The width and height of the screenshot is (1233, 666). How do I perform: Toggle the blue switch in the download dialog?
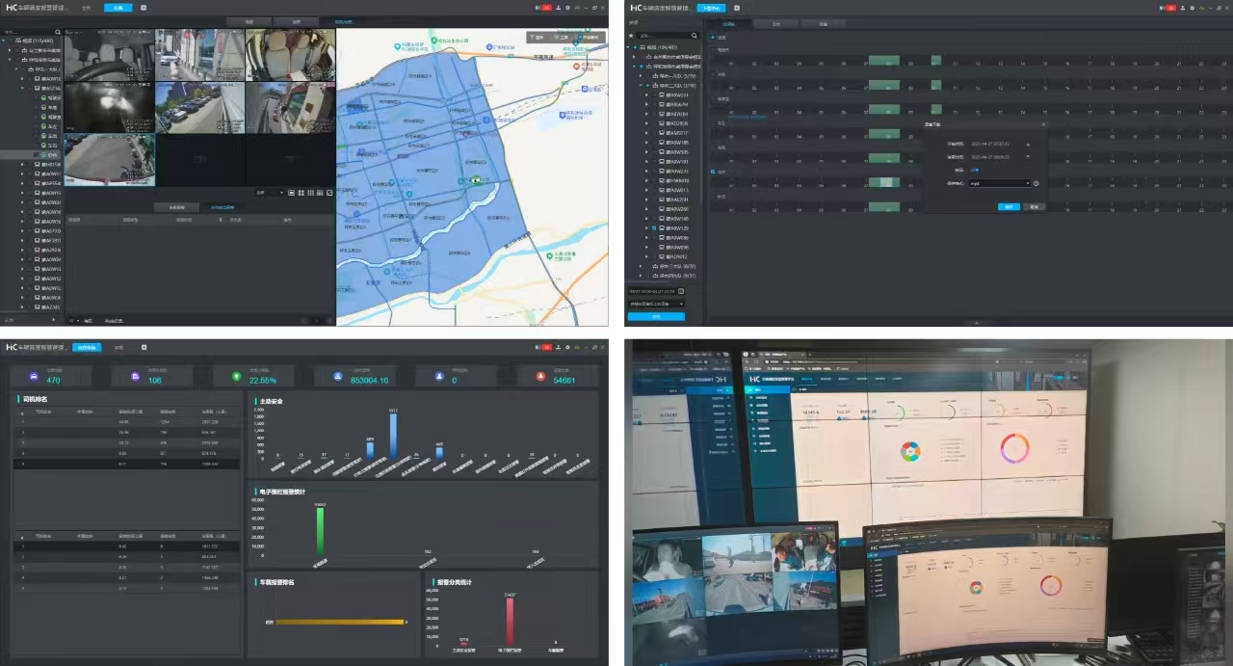tap(975, 170)
